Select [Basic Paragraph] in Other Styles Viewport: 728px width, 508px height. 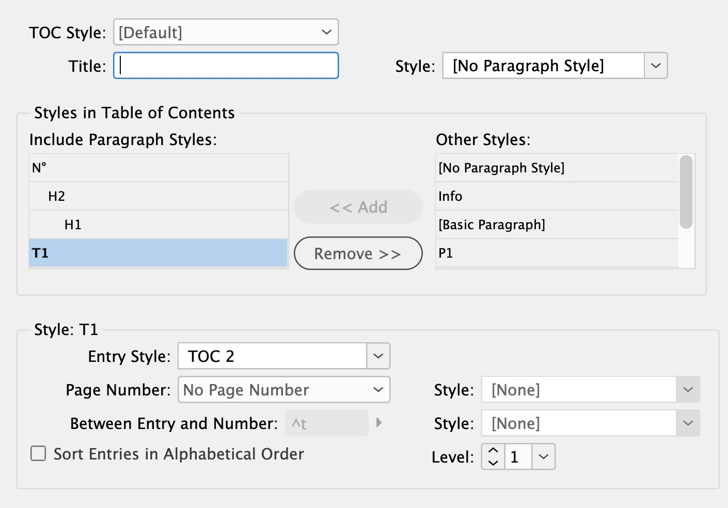coord(557,225)
